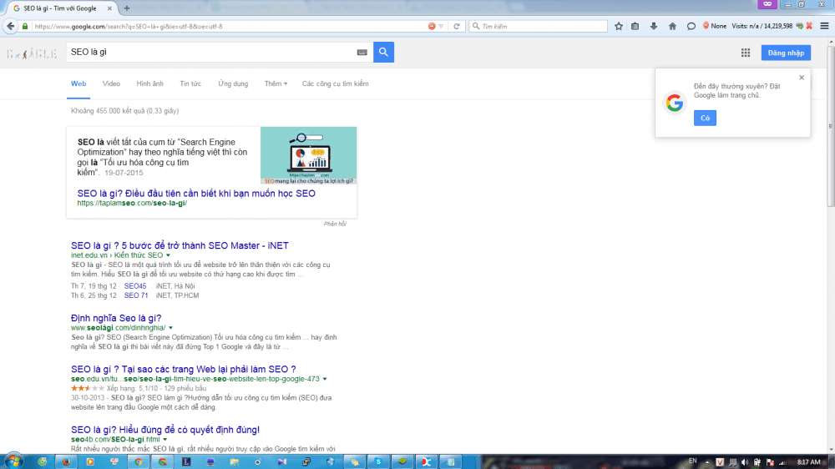Open 'Các công cụ tìm kiếm' search tools
835x469 pixels.
point(335,83)
